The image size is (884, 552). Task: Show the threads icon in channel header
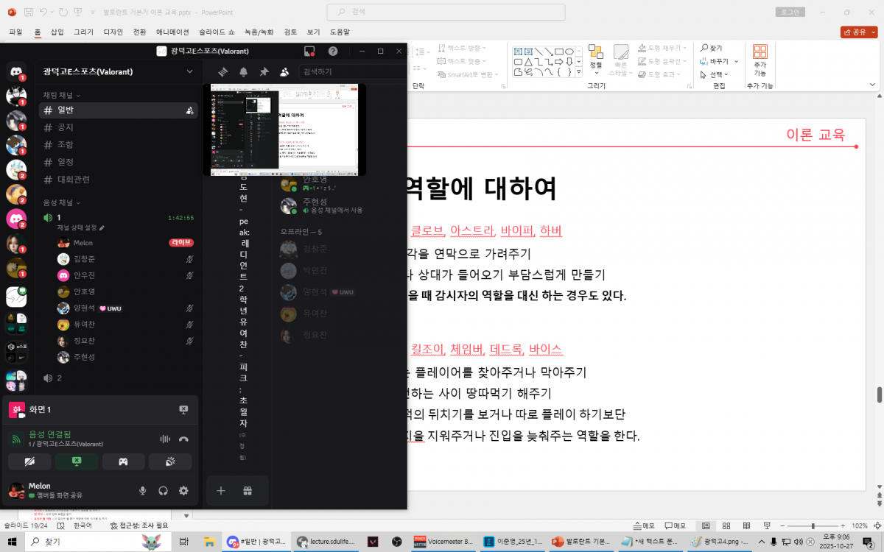coord(222,71)
